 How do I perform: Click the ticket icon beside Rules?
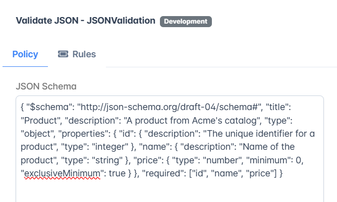click(63, 54)
